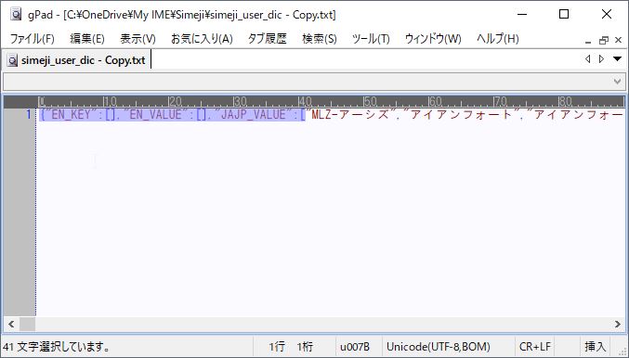Image resolution: width=629 pixels, height=358 pixels.
Task: Open the tab list dropdown triangle
Action: click(x=617, y=59)
